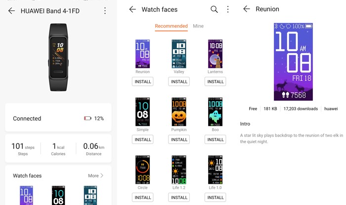Viewport: 346px width, 205px height.
Task: Open the Circle watch face thumbnail
Action: [142, 170]
